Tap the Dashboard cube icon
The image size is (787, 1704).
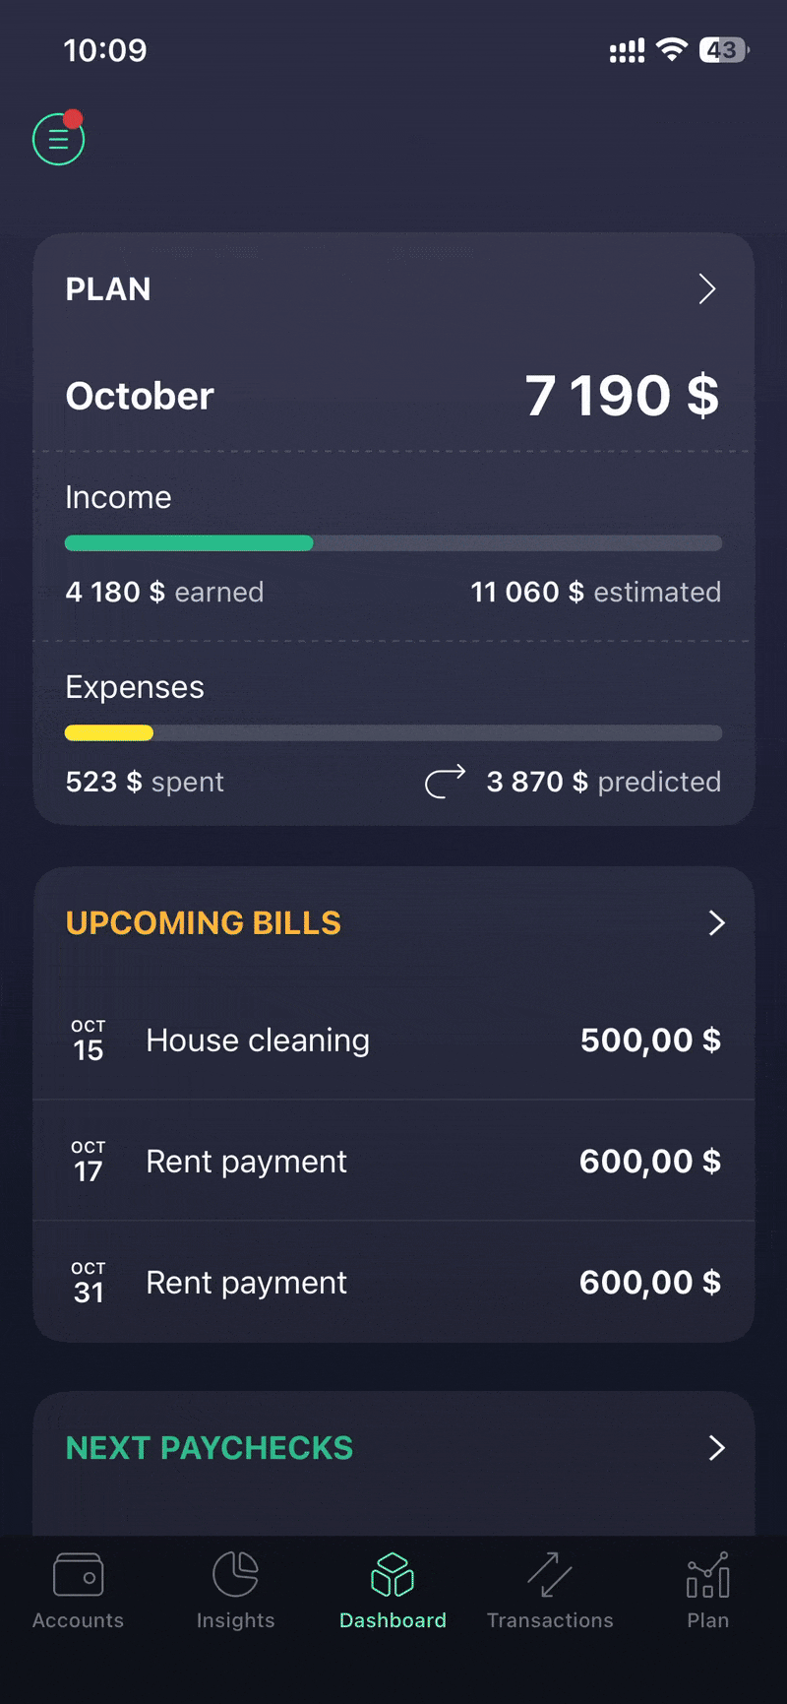click(393, 1575)
